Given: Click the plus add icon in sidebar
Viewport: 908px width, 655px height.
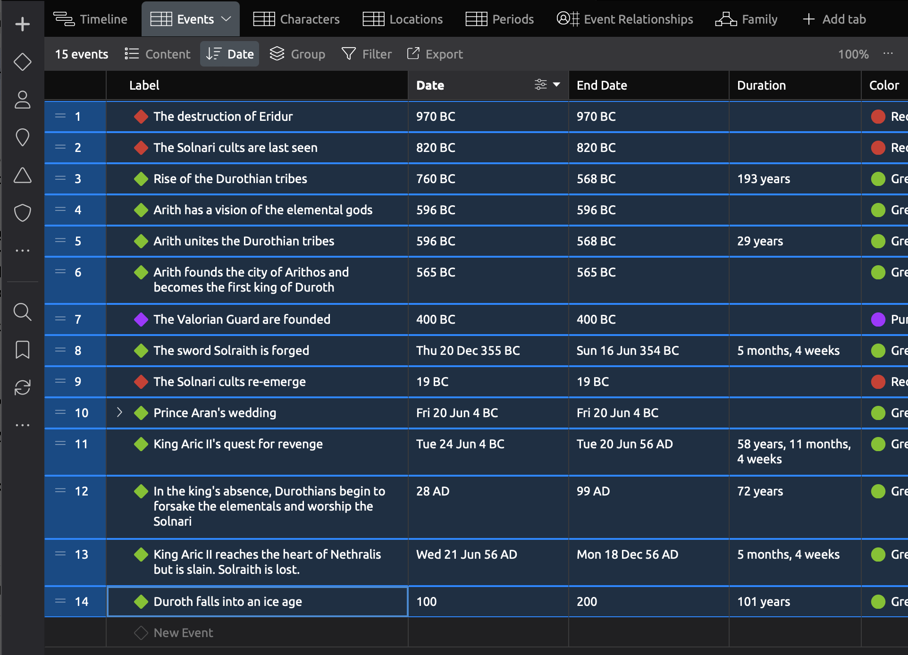Looking at the screenshot, I should [22, 24].
